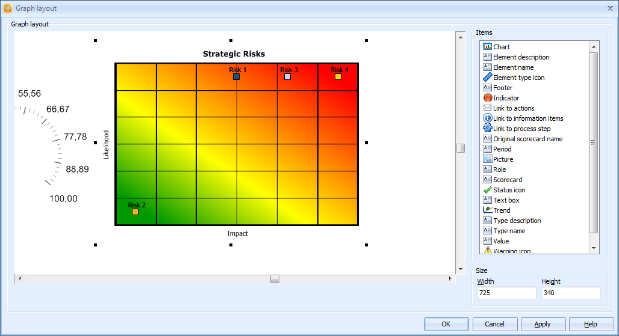Click the Original scorecard name icon
This screenshot has height=336, width=619.
[x=488, y=139]
